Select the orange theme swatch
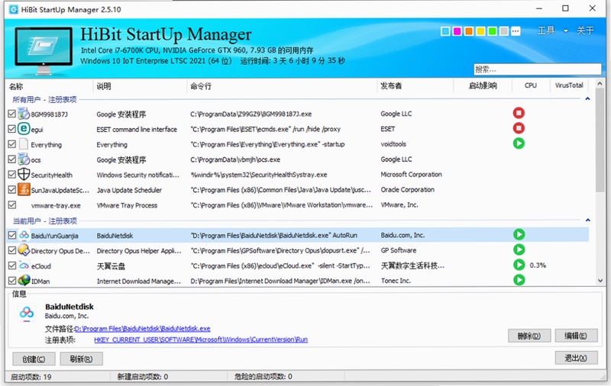The height and width of the screenshot is (386, 611). (x=469, y=31)
